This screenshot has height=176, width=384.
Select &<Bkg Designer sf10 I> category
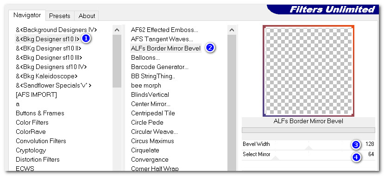[48, 39]
